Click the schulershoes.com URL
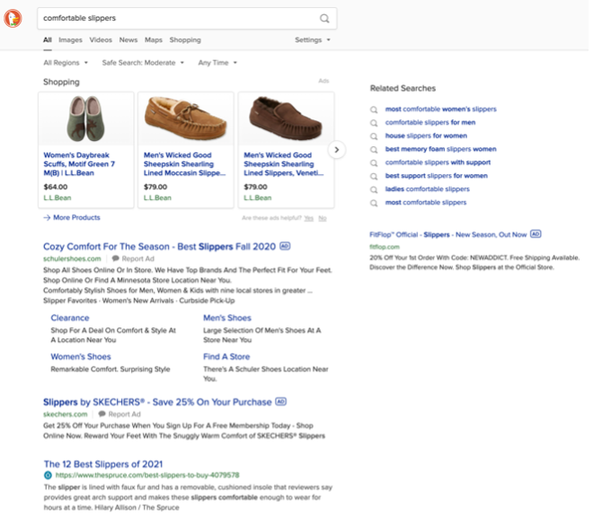Viewport: 593px width, 523px height. (72, 258)
